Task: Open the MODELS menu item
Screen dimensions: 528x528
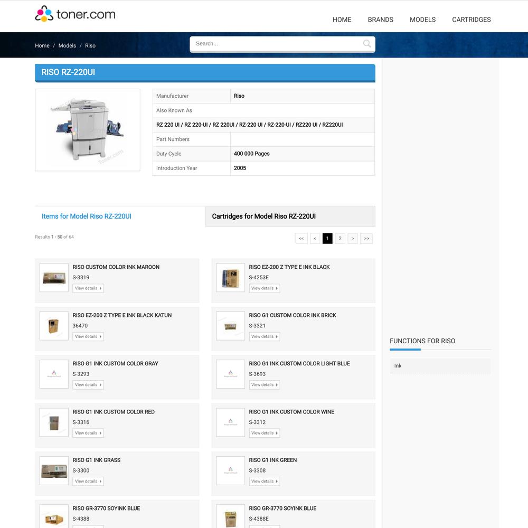Action: coord(422,20)
